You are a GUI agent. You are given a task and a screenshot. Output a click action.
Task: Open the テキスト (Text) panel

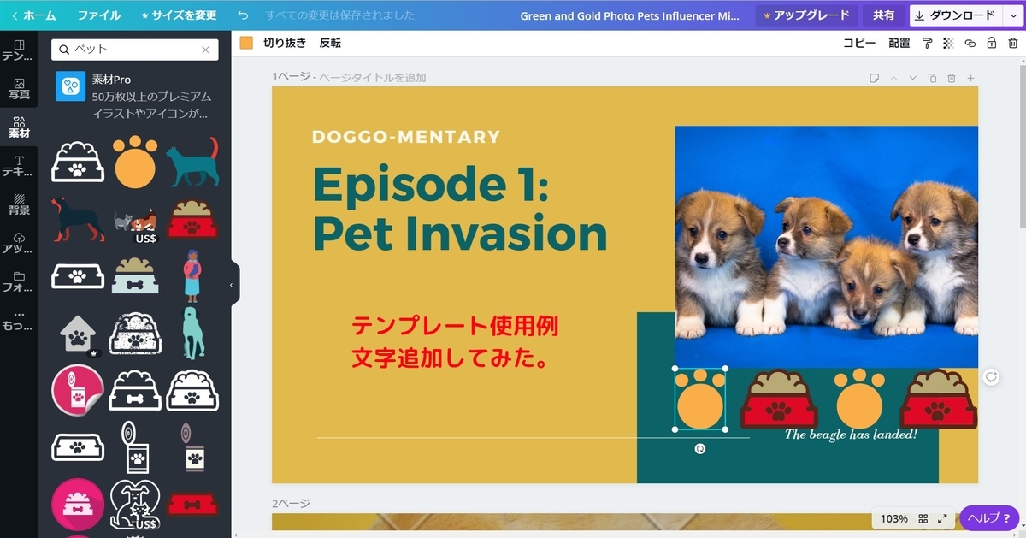pyautogui.click(x=18, y=163)
